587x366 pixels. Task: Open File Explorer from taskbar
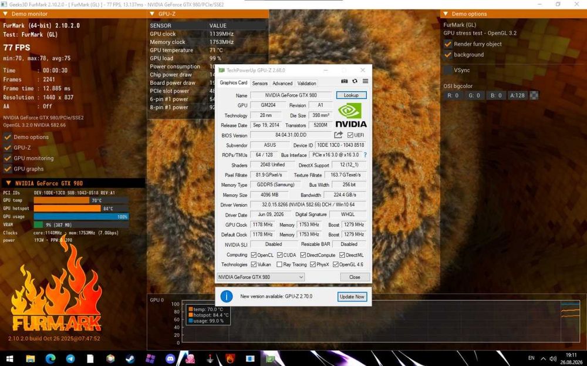[31, 359]
